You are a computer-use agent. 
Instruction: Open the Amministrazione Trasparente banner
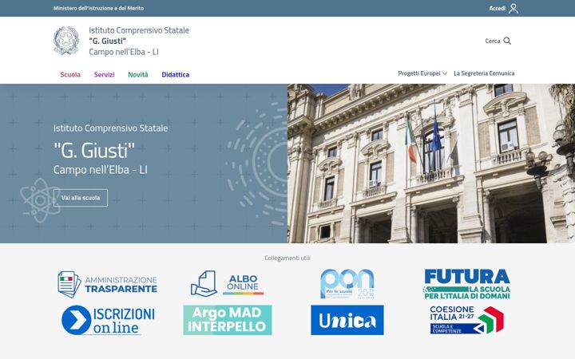pos(108,284)
